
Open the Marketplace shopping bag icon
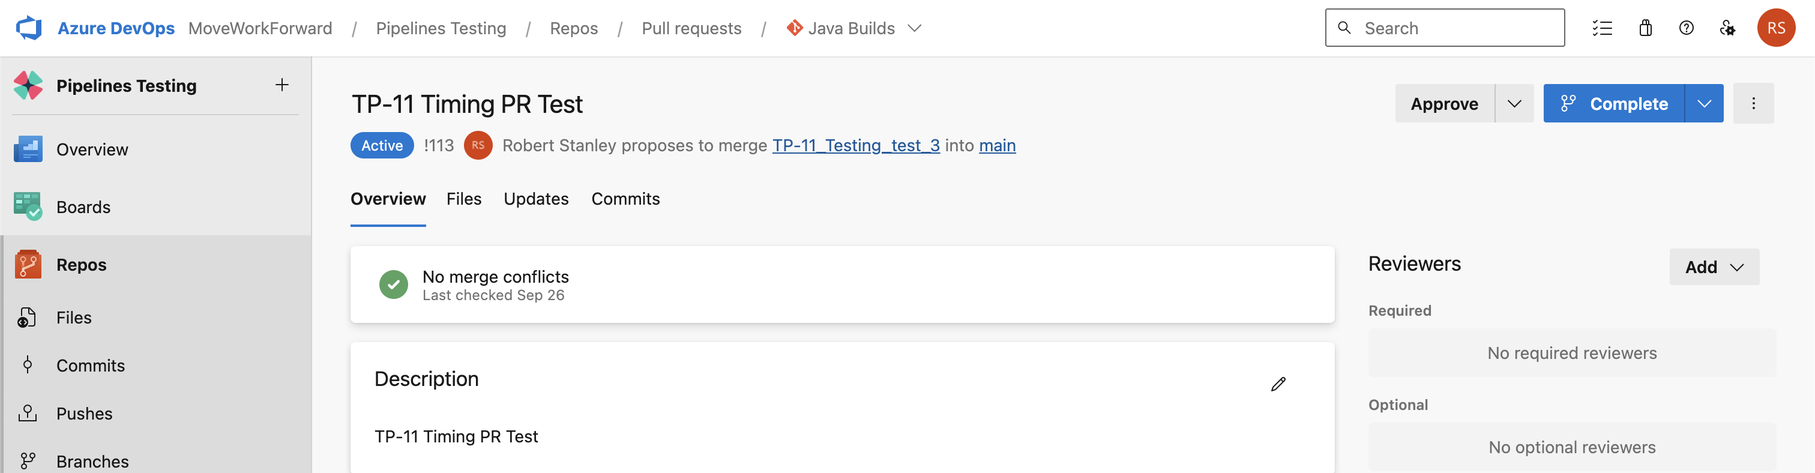pos(1645,28)
